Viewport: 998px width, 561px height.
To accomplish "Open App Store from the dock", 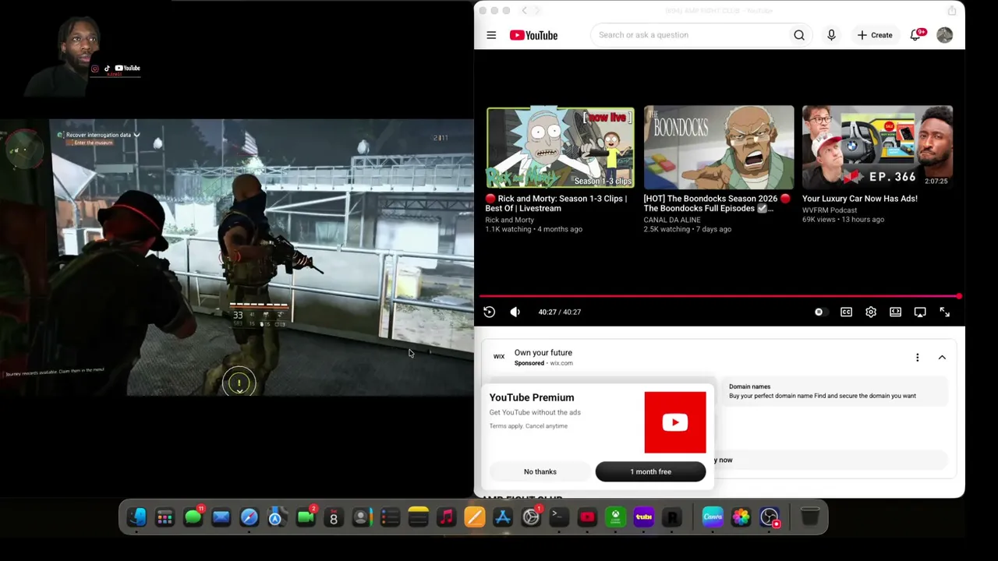I will tap(502, 517).
